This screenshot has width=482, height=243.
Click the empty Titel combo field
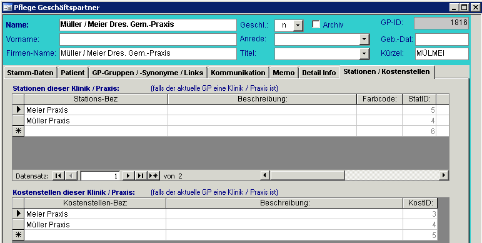(317, 54)
